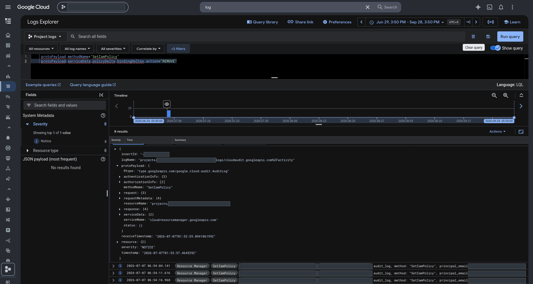Screen dimensions: 533x284
Task: Open results in fullscreen view icon
Action: pyautogui.click(x=521, y=132)
